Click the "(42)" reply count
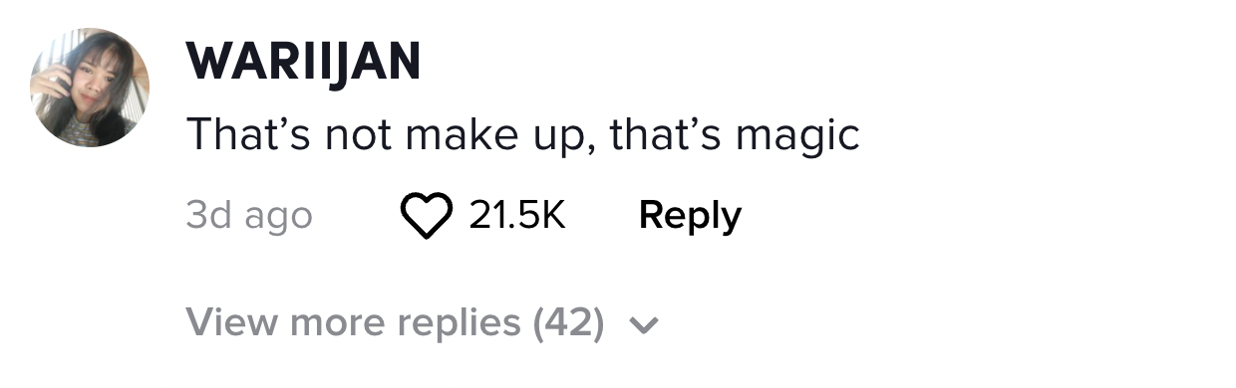The image size is (1236, 388). [x=568, y=322]
